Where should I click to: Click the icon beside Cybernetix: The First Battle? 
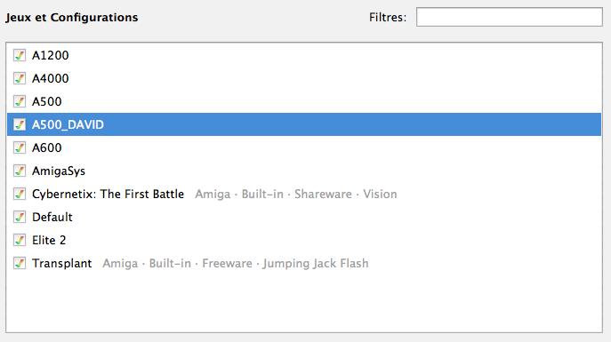[x=20, y=194]
